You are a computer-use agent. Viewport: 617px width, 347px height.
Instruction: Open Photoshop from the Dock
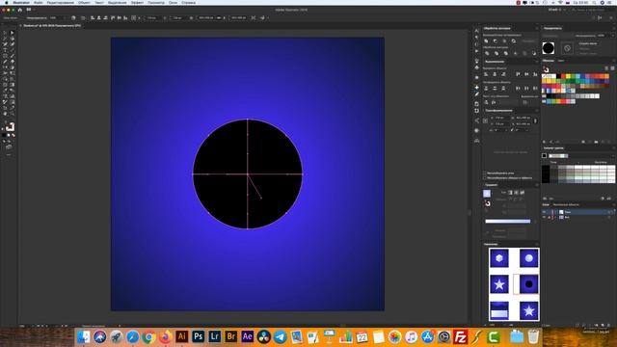198,336
